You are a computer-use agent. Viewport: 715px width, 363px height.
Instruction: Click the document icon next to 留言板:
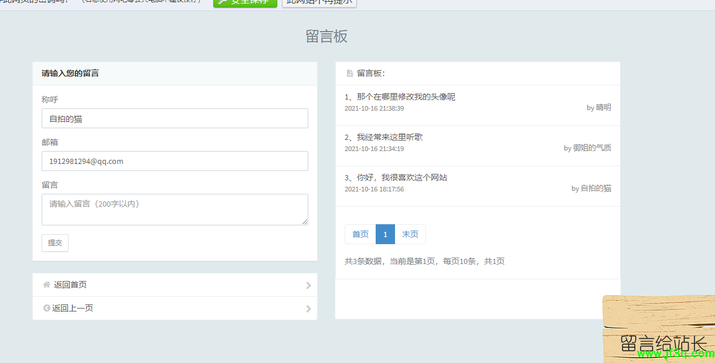coord(350,73)
